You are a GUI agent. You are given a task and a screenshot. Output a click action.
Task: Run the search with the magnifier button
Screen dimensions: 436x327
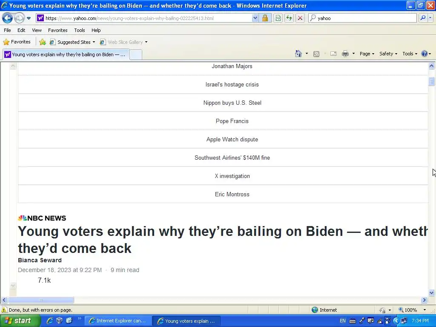tap(423, 18)
